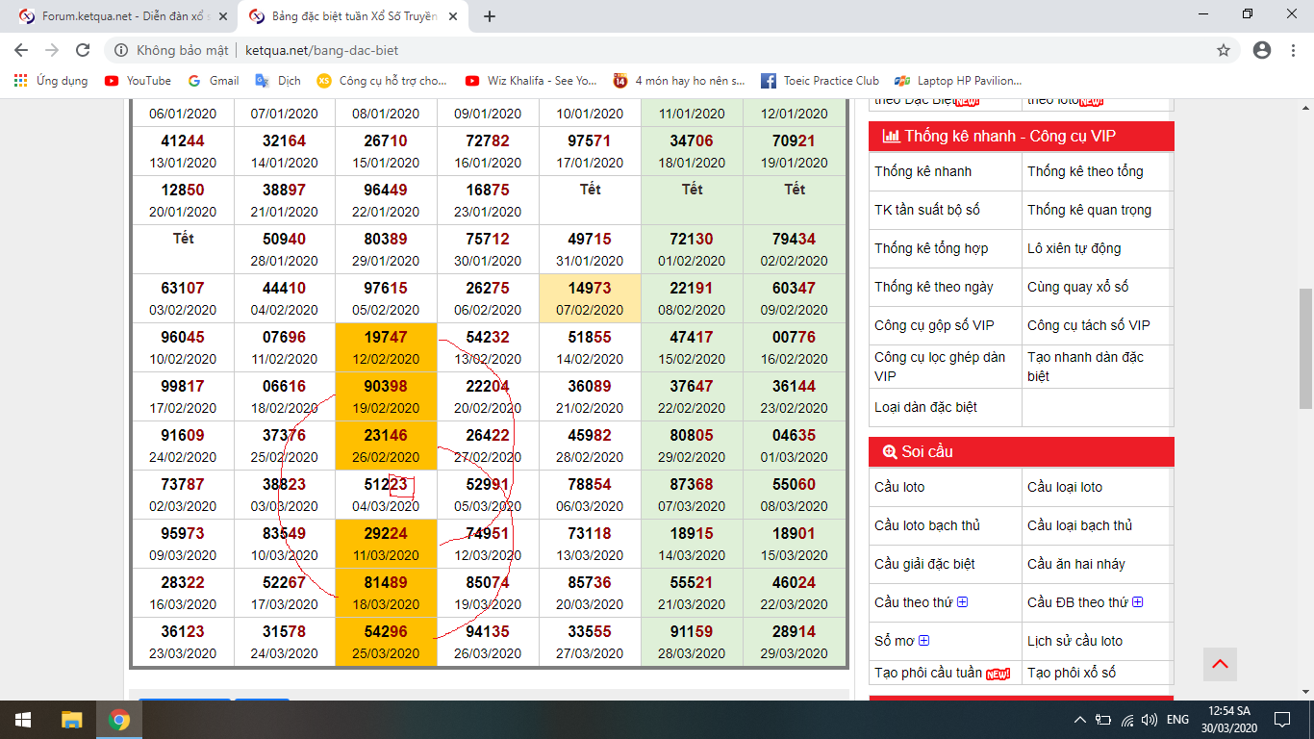Screen dimensions: 1314x739
Task: Open Chrome profile avatar icon
Action: (1262, 50)
